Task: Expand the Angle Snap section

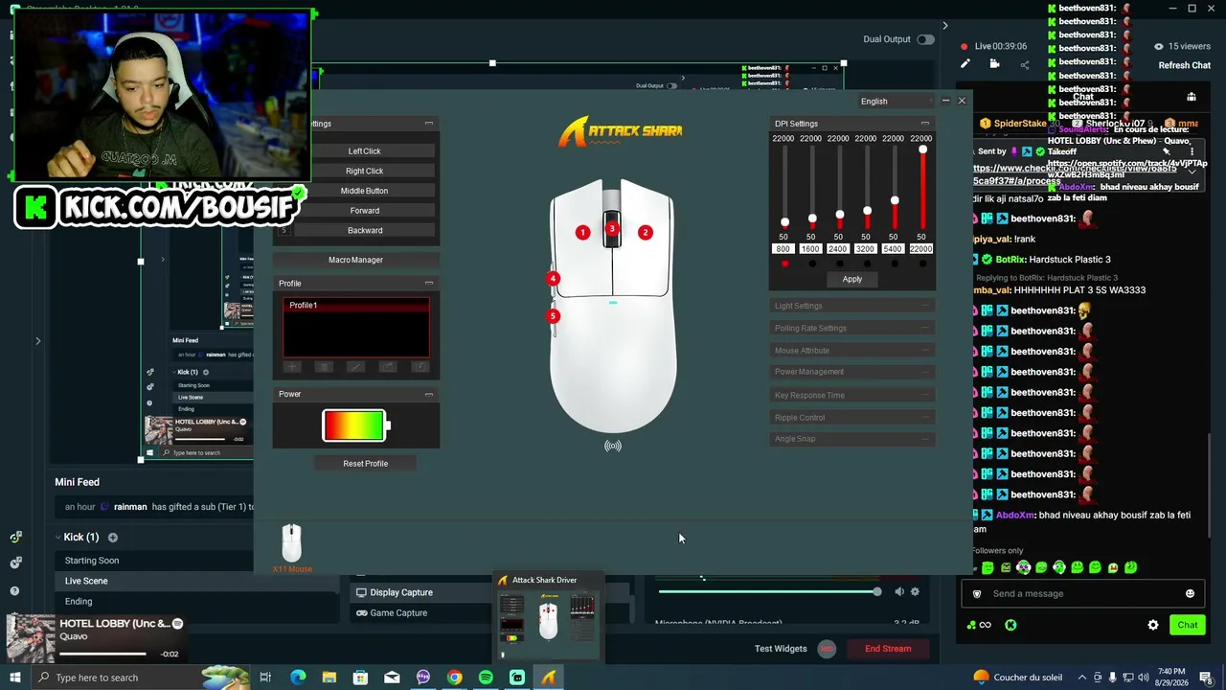Action: [x=852, y=439]
